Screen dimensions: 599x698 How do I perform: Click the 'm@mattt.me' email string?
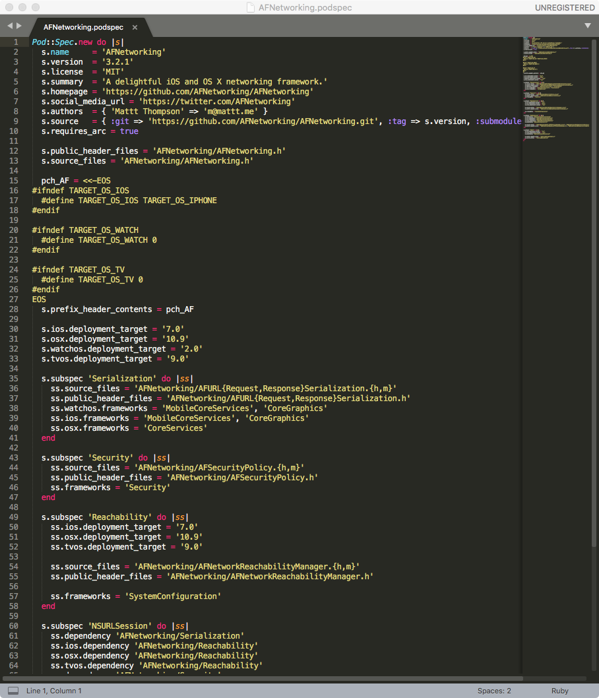click(230, 111)
